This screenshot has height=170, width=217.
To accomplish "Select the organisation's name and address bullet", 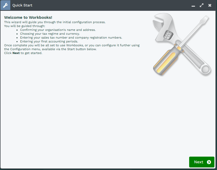I will [x=58, y=30].
